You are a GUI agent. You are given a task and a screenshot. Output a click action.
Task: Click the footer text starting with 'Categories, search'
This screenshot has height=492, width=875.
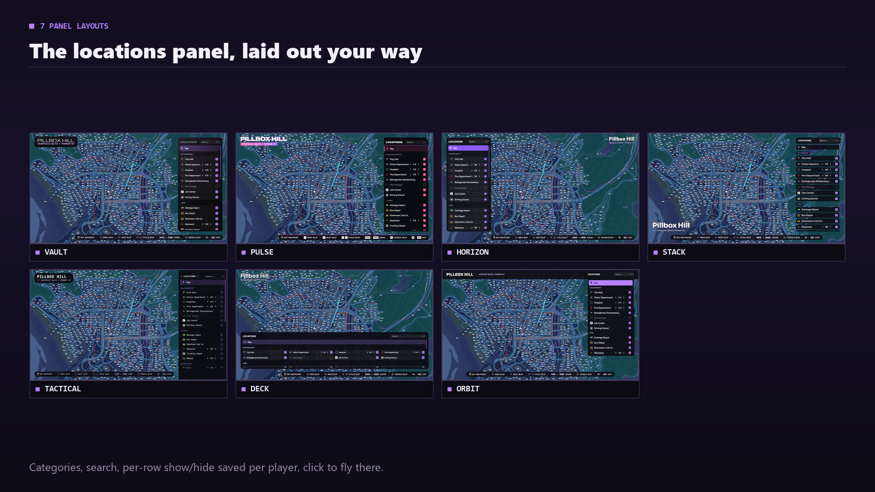(206, 467)
